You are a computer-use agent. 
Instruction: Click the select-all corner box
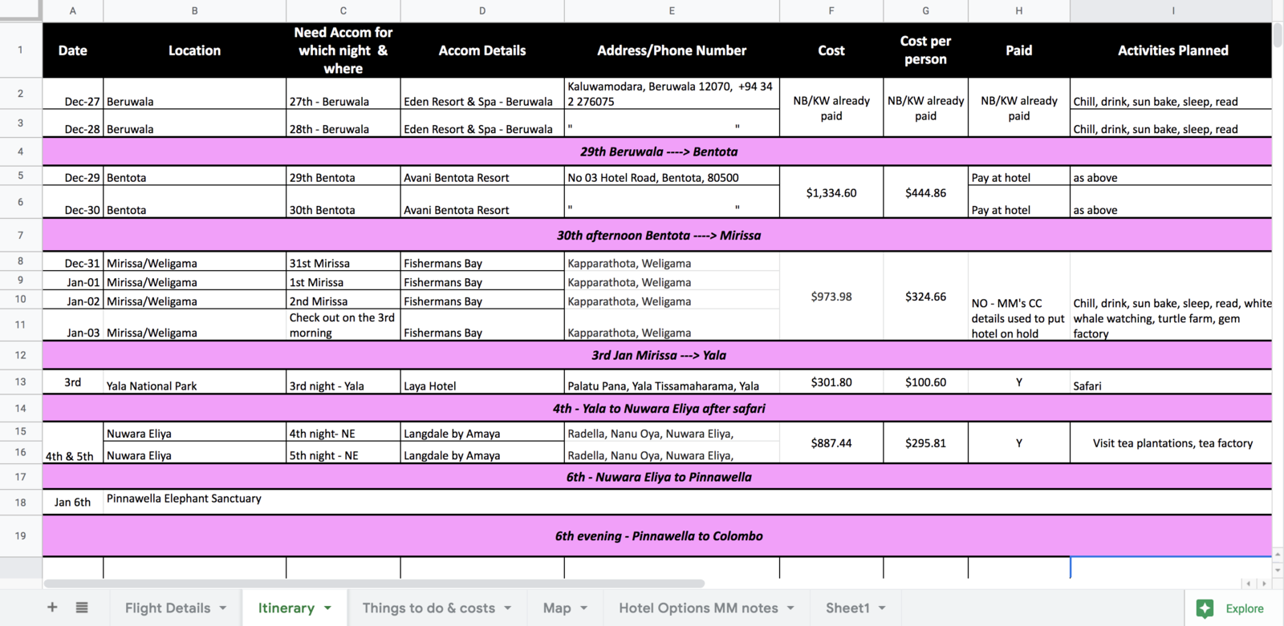(x=21, y=10)
